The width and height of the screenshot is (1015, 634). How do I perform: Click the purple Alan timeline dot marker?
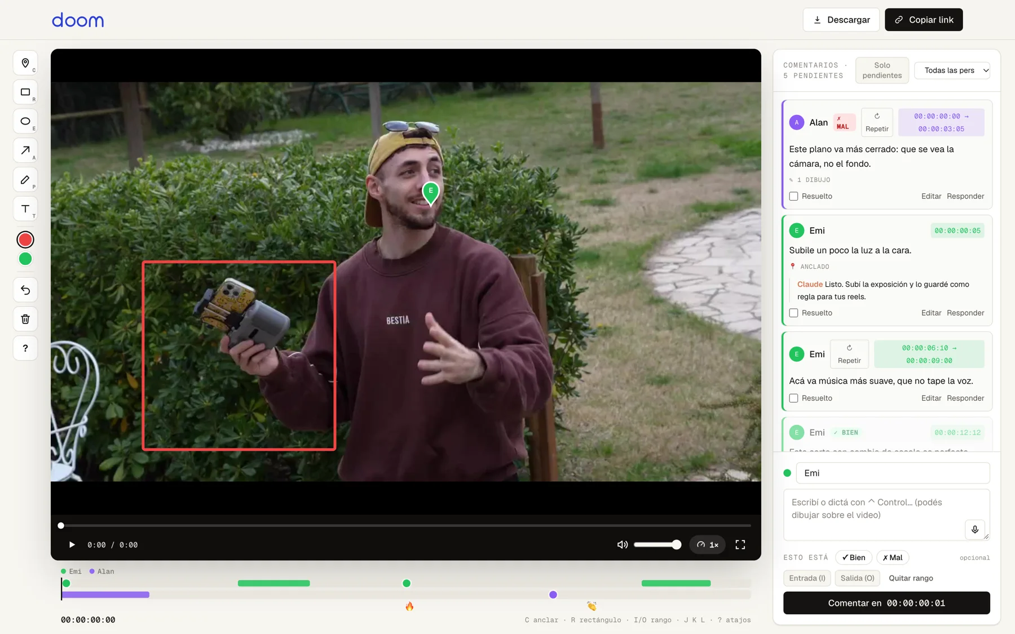pos(553,595)
